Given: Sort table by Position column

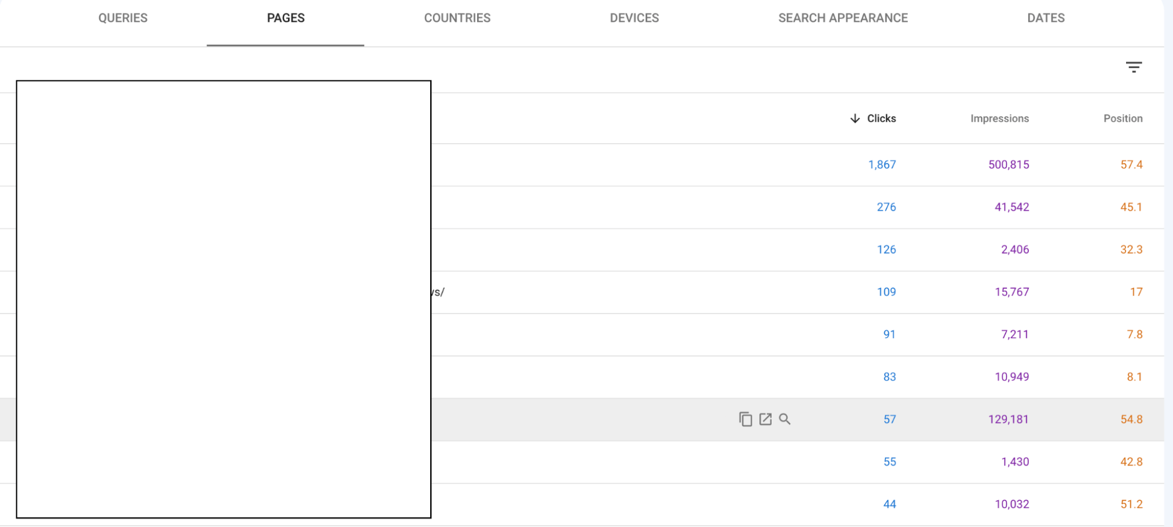Looking at the screenshot, I should (x=1123, y=118).
